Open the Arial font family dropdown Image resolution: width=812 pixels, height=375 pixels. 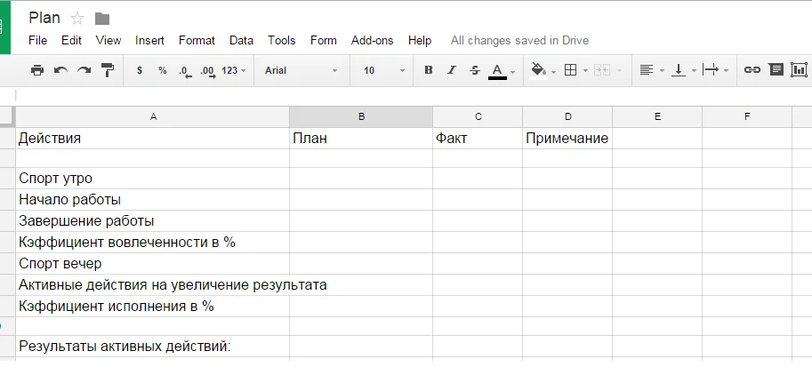tap(301, 70)
